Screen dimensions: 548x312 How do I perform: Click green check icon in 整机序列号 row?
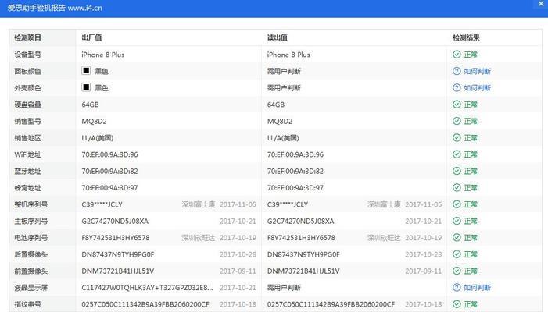tap(457, 204)
